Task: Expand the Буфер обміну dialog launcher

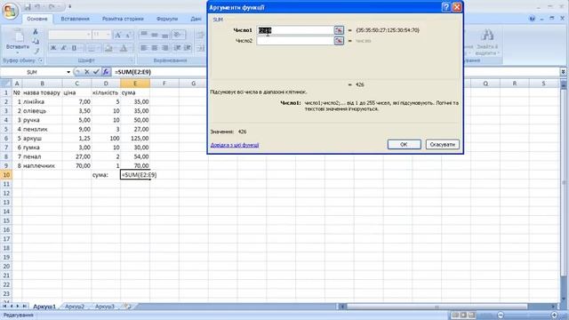Action: tap(41, 60)
